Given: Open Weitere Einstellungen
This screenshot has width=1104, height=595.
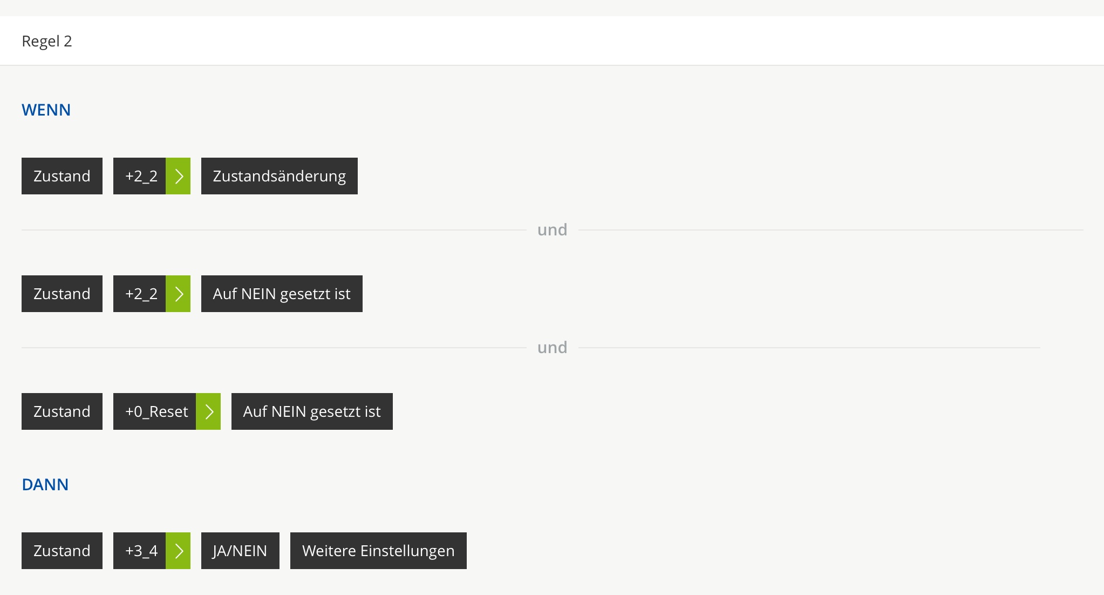Looking at the screenshot, I should [378, 551].
